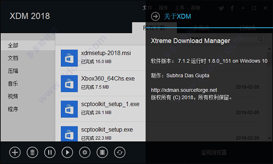The width and height of the screenshot is (273, 164).
Task: Click the 制作: Subhra Das Gupta line
Action: point(180,76)
